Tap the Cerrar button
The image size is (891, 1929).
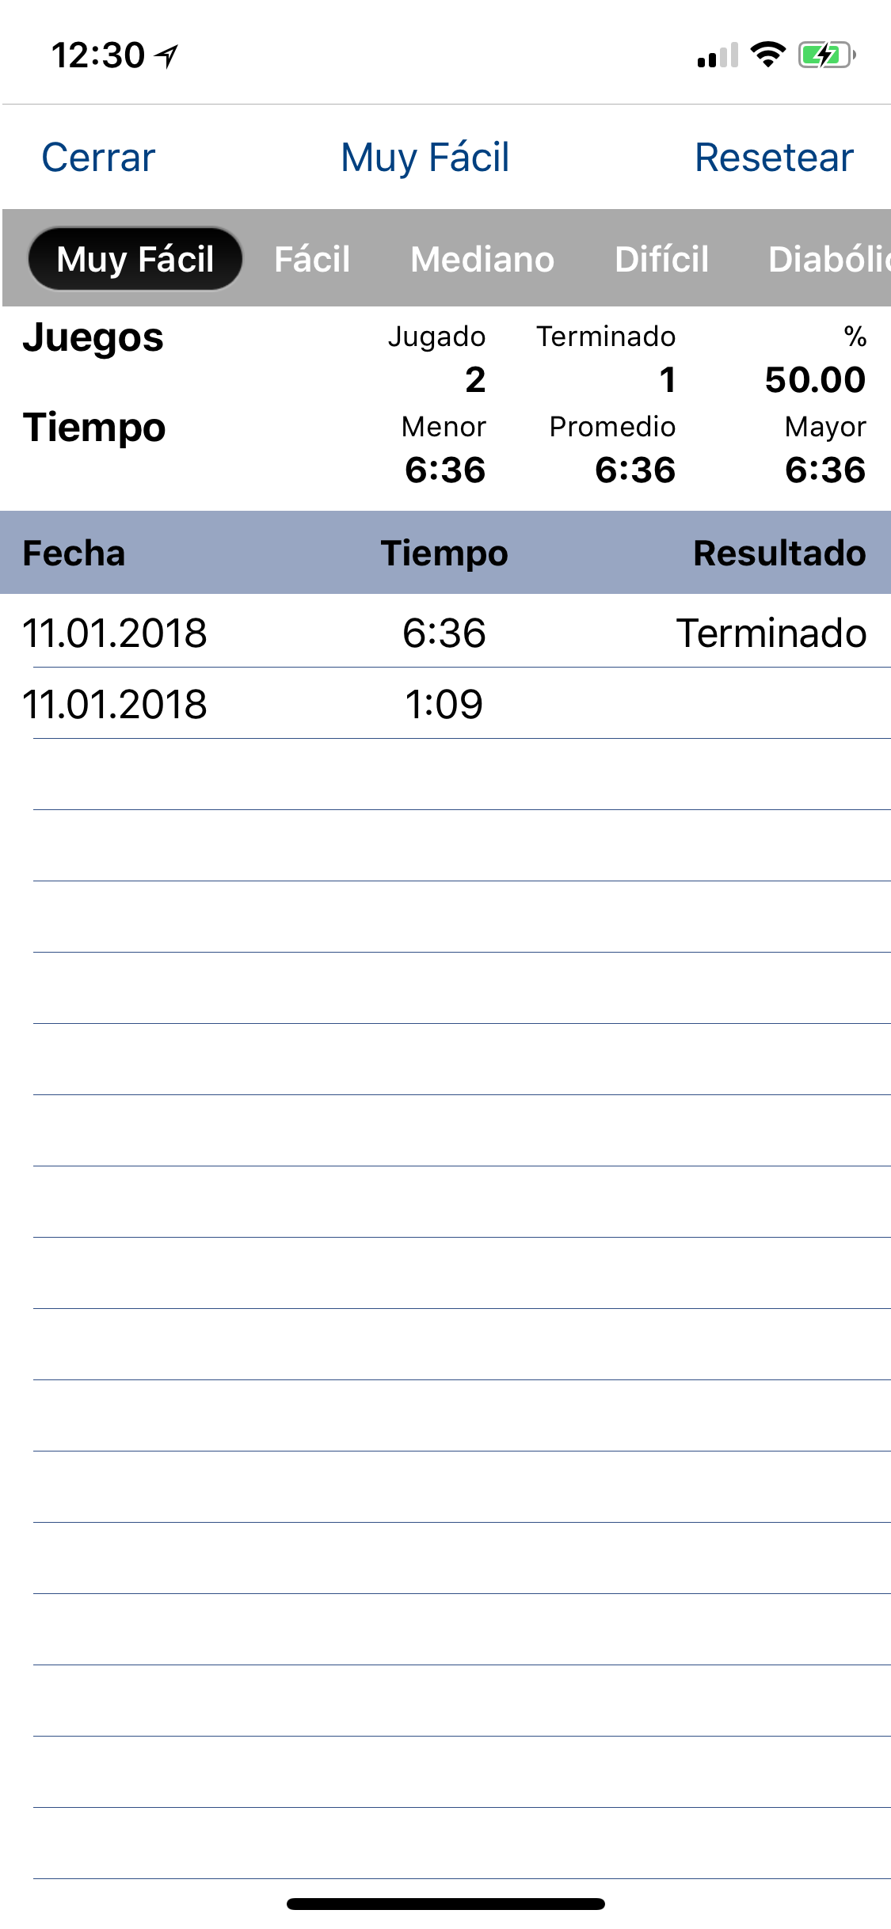[98, 157]
